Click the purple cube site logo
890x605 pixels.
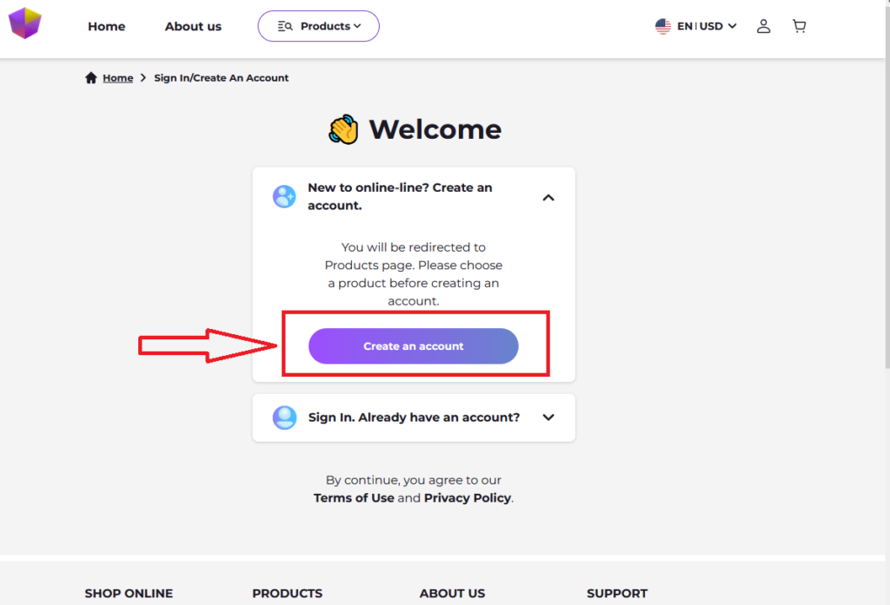24,23
